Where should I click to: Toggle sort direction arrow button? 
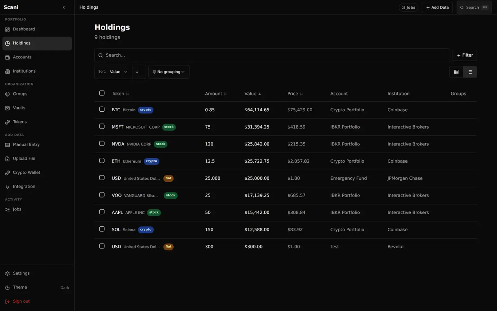pos(137,72)
